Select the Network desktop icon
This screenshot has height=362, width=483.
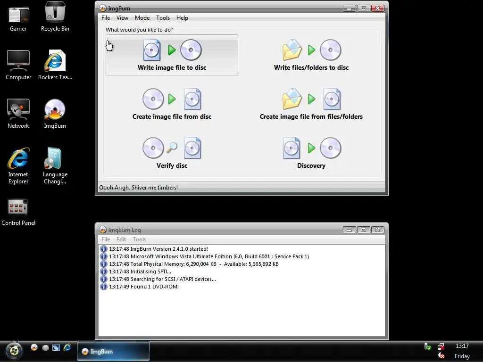18,114
